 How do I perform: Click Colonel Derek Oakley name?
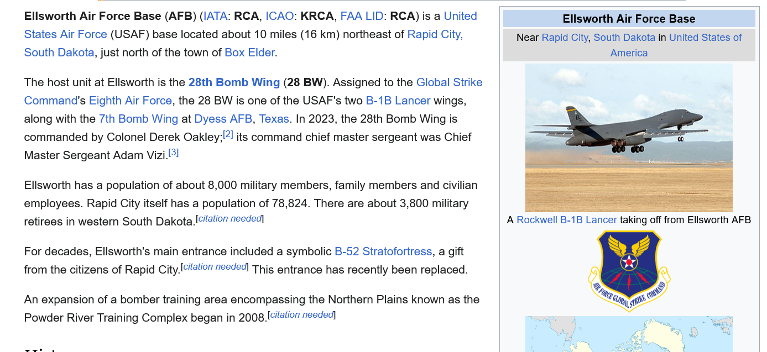pyautogui.click(x=164, y=137)
